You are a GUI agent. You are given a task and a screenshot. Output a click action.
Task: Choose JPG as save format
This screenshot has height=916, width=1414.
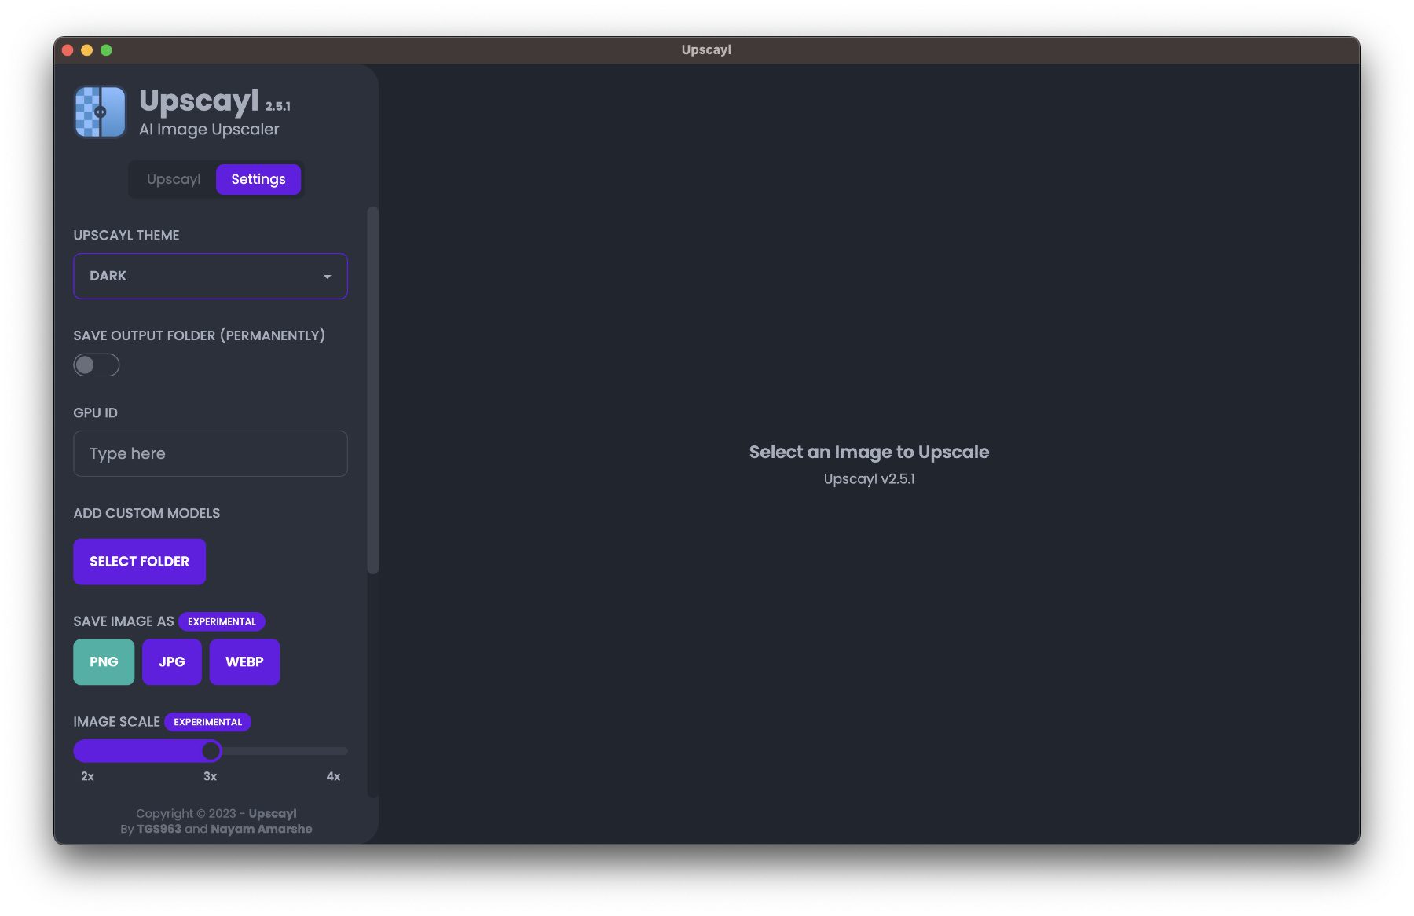tap(171, 661)
